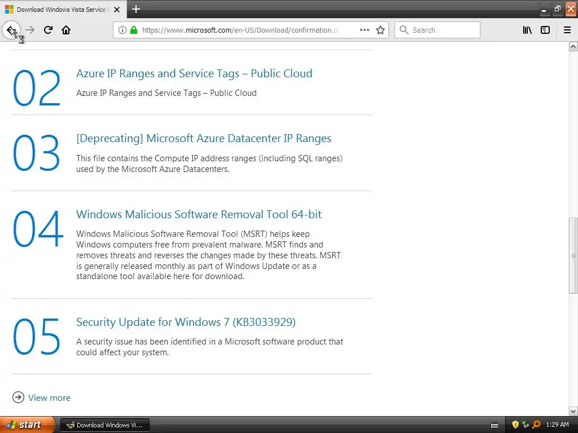Click the scrollbar up arrow
This screenshot has width=578, height=433.
click(x=573, y=47)
